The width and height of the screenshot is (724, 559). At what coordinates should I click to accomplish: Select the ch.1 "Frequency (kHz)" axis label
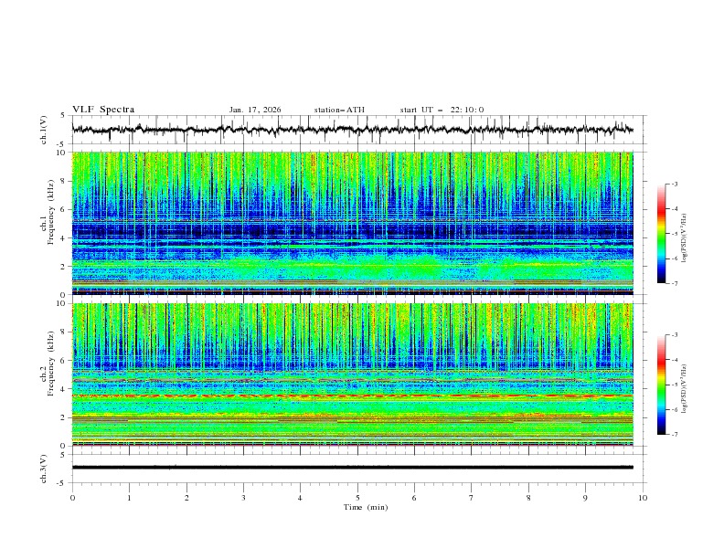50,212
